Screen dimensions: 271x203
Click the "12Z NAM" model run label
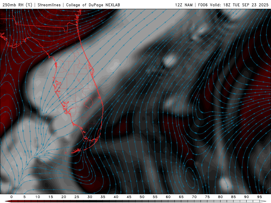[184, 5]
